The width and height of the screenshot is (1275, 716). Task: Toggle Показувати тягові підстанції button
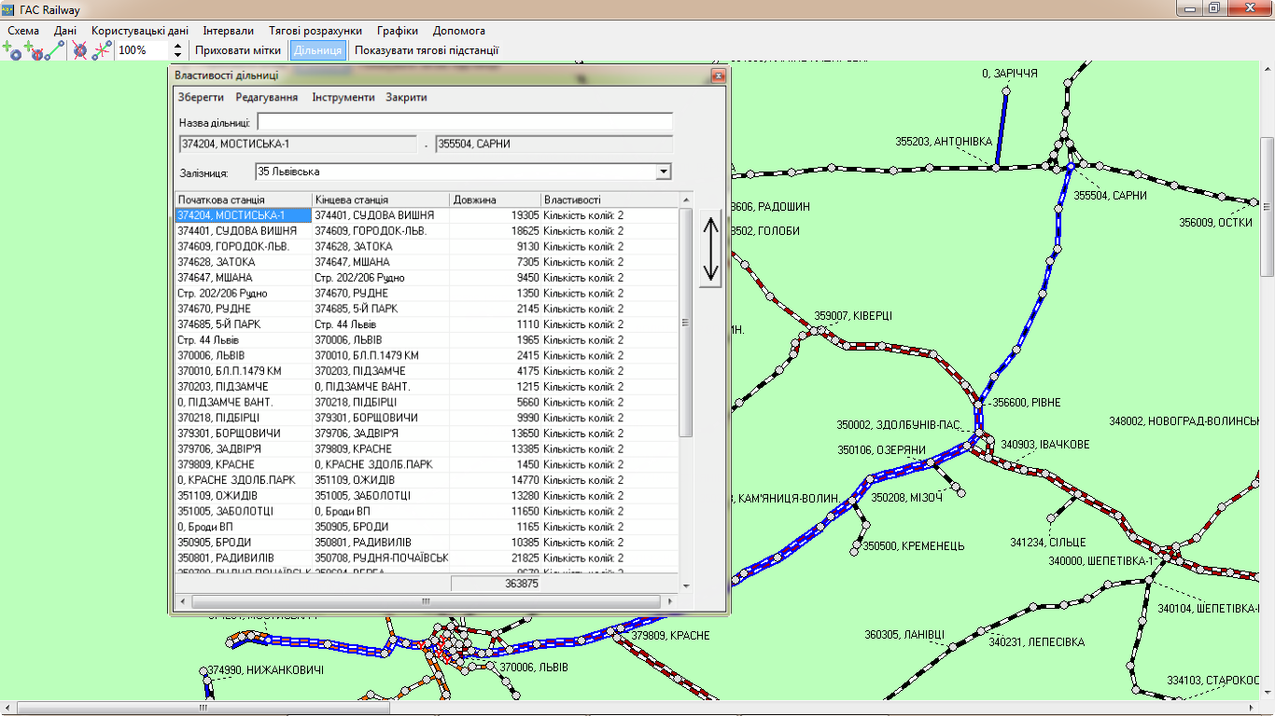[427, 50]
